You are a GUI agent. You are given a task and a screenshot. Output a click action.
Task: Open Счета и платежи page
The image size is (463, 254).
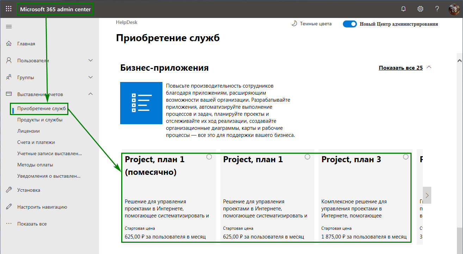click(36, 142)
